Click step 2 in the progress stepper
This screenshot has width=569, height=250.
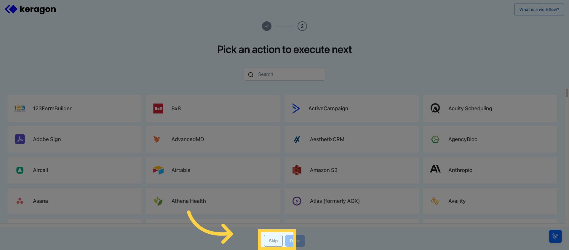(302, 26)
